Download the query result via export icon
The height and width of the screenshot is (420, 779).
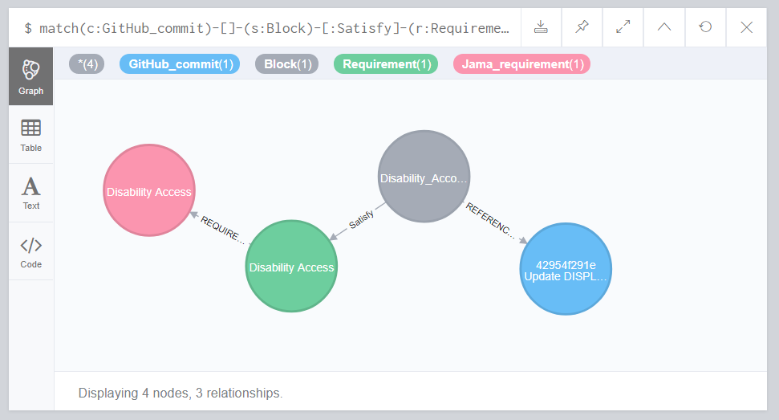pyautogui.click(x=541, y=27)
